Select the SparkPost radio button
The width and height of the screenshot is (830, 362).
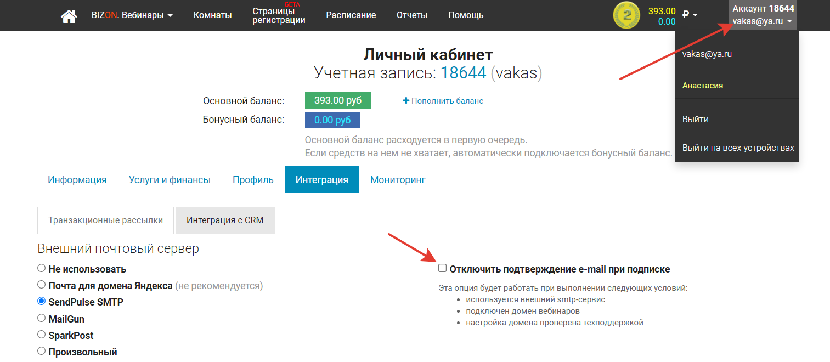tap(41, 335)
